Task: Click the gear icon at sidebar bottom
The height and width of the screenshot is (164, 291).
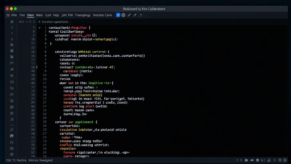Action: point(12,154)
